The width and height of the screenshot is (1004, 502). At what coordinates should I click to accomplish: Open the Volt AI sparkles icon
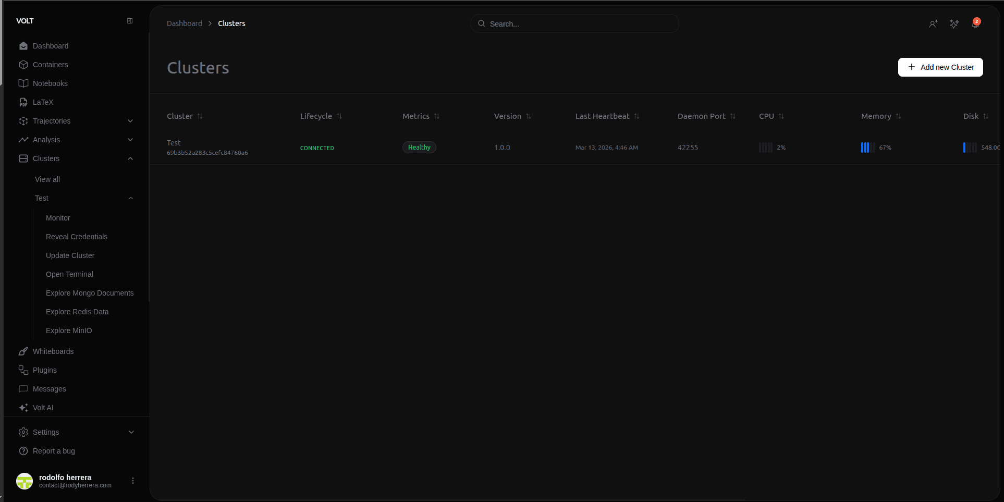pyautogui.click(x=23, y=408)
